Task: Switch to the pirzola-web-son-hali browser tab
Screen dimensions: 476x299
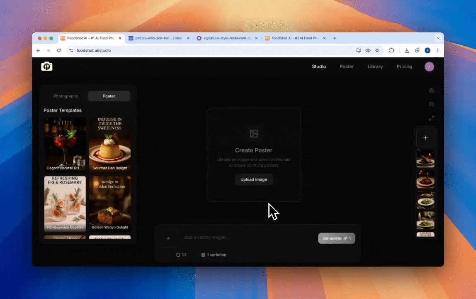Action: click(159, 38)
